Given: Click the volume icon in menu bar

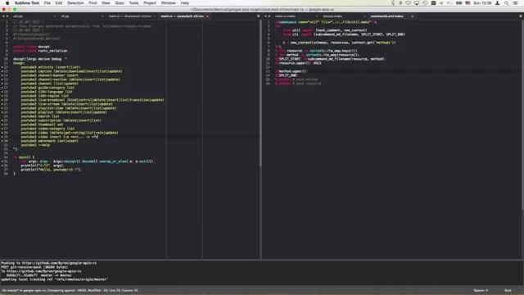Looking at the screenshot, I should coord(449,3).
